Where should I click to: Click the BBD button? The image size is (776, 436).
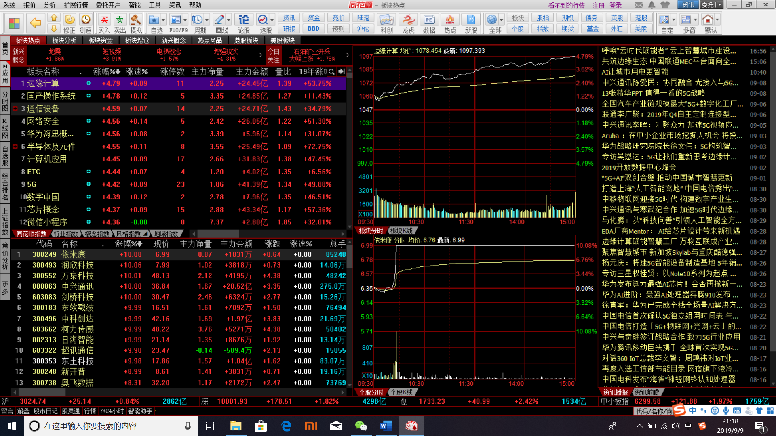click(313, 29)
